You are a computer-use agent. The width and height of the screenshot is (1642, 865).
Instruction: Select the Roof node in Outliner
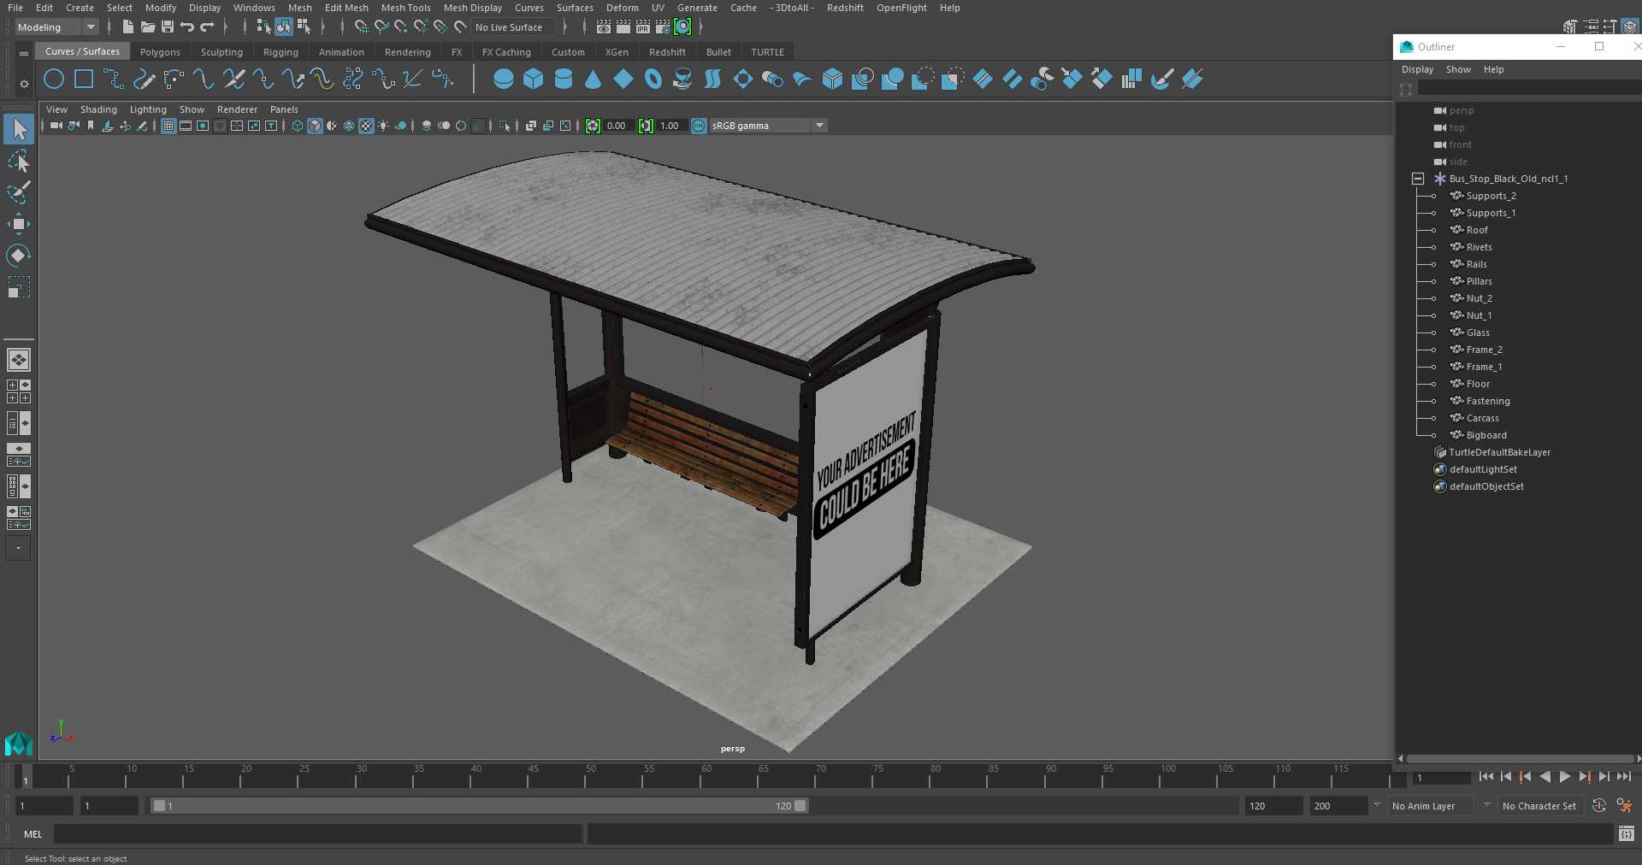coord(1476,230)
